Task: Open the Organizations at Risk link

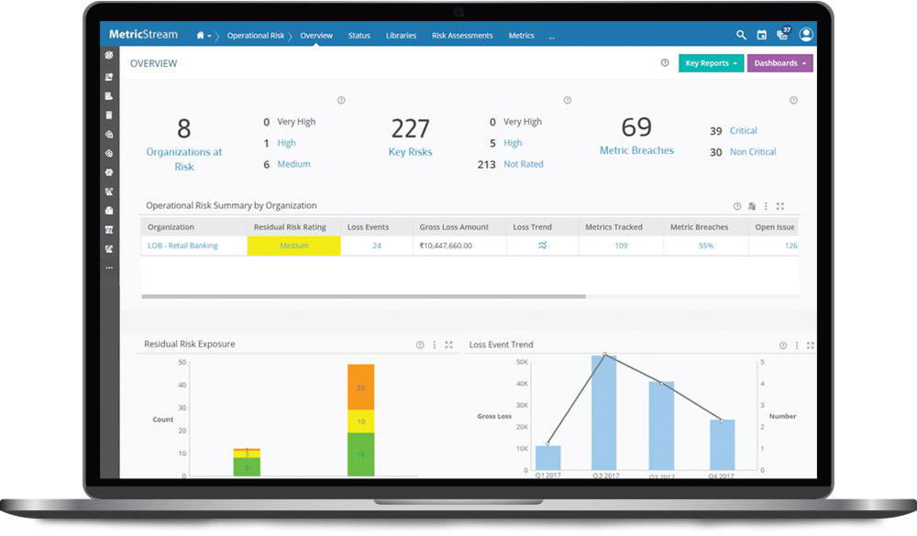Action: (184, 159)
